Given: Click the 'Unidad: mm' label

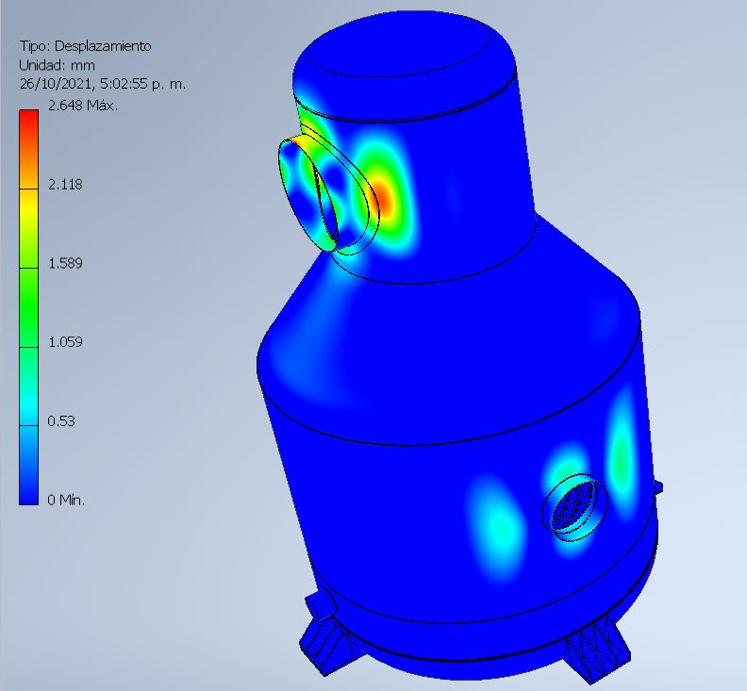Looking at the screenshot, I should tap(57, 65).
